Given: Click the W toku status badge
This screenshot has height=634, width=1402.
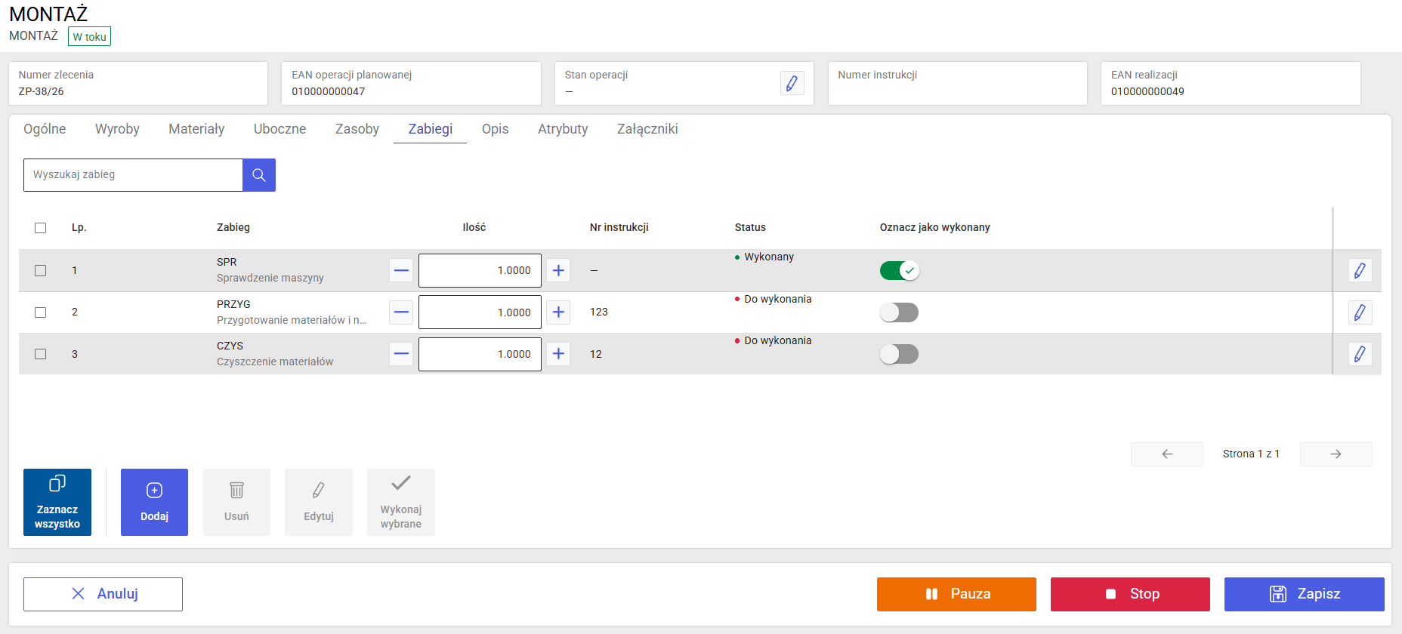Looking at the screenshot, I should pos(89,36).
